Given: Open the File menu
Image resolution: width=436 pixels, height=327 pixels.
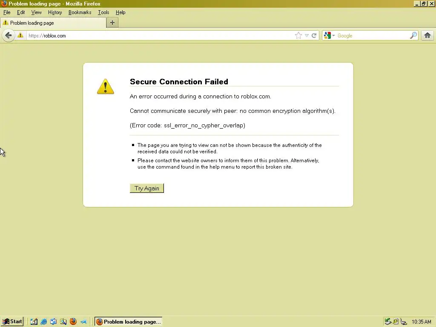Looking at the screenshot, I should pos(7,12).
